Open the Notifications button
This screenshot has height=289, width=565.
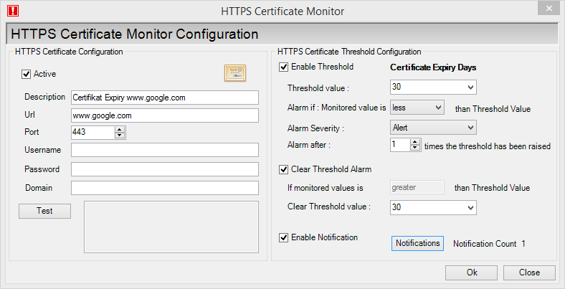pyautogui.click(x=417, y=243)
